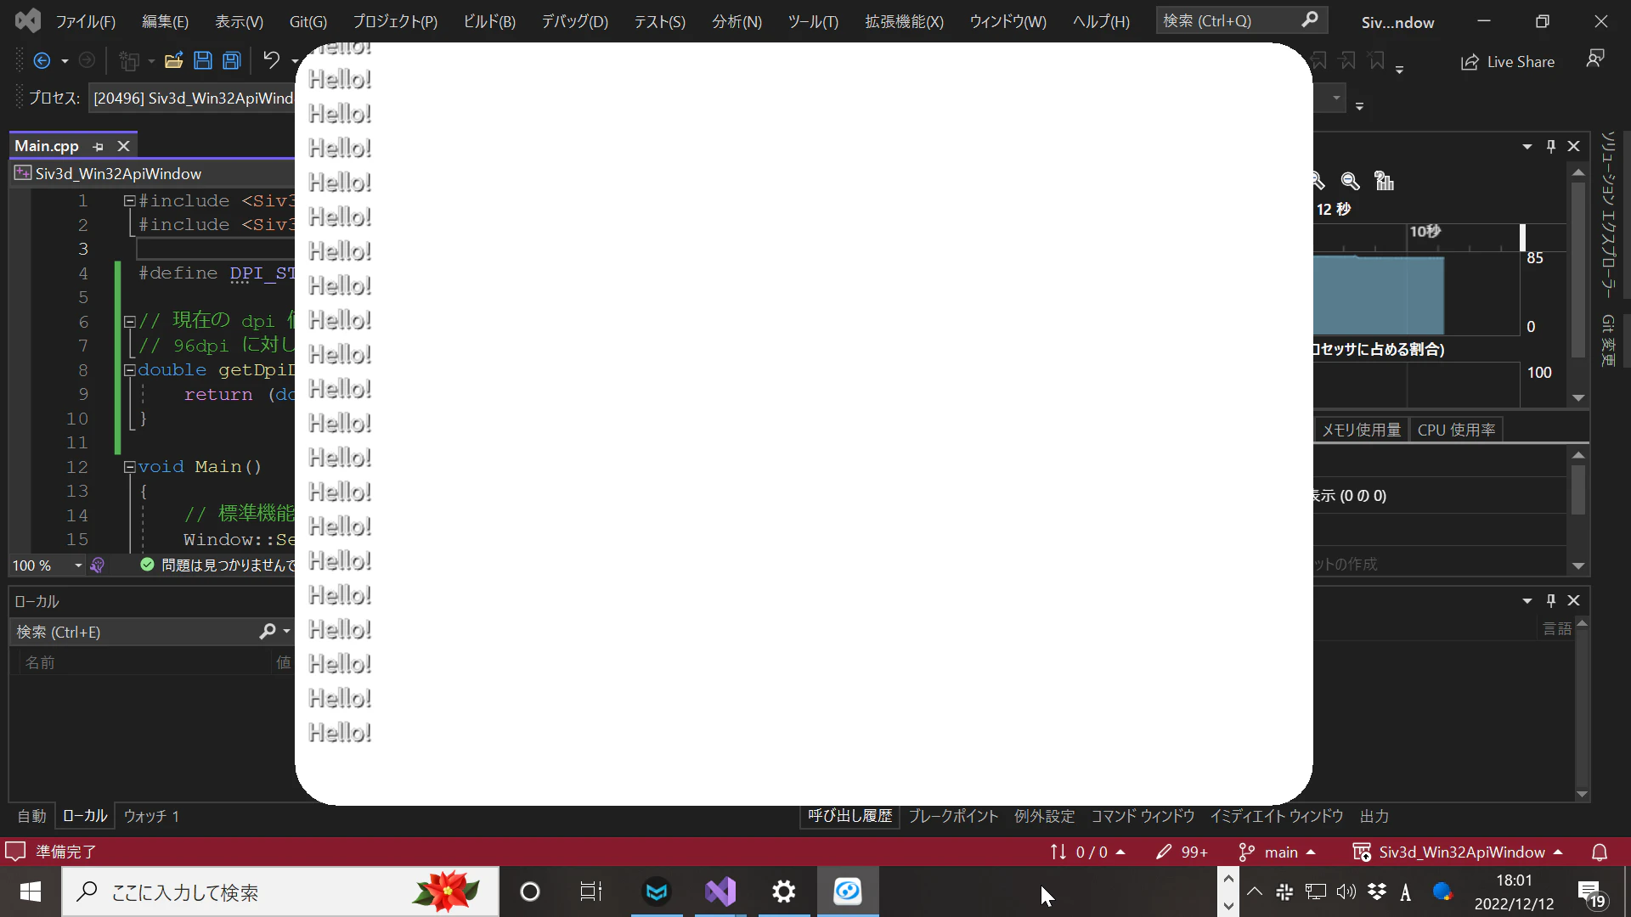The width and height of the screenshot is (1631, 917).
Task: Click the Visual Studio taskbar icon
Action: 720,892
